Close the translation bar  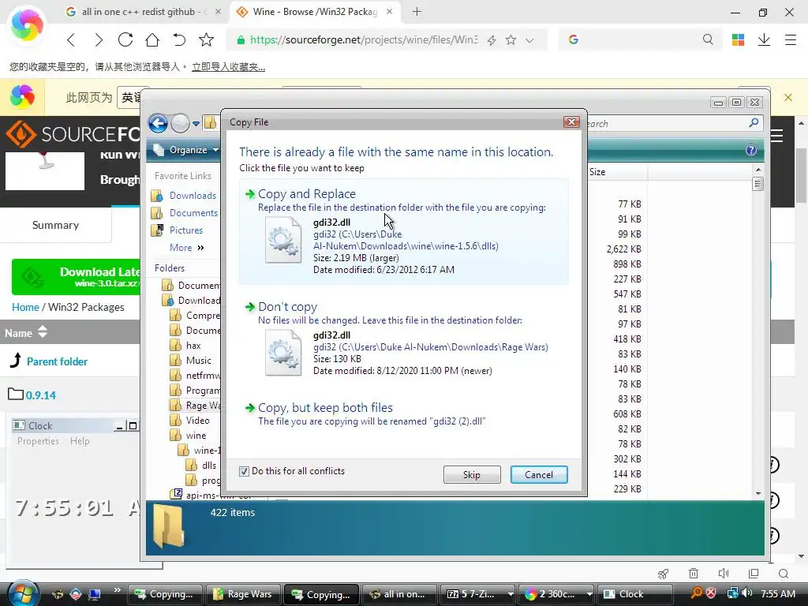788,97
